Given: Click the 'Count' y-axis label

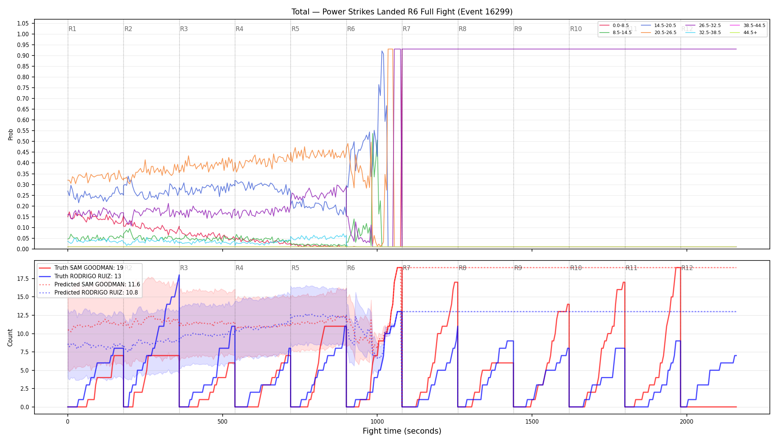Looking at the screenshot, I should (10, 337).
